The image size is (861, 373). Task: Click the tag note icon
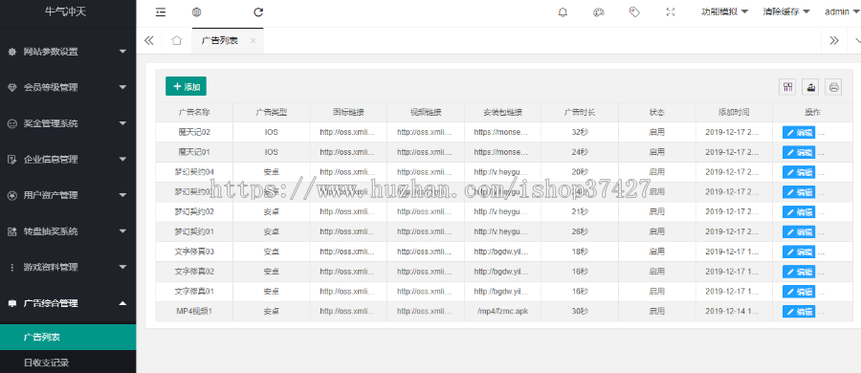pyautogui.click(x=634, y=12)
